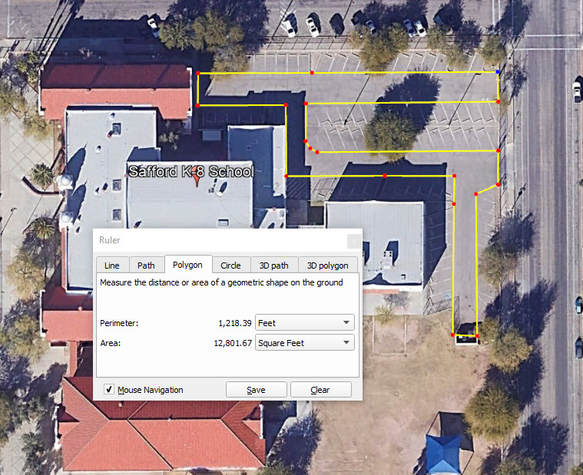Click the Ruler dialog title bar

(220, 240)
